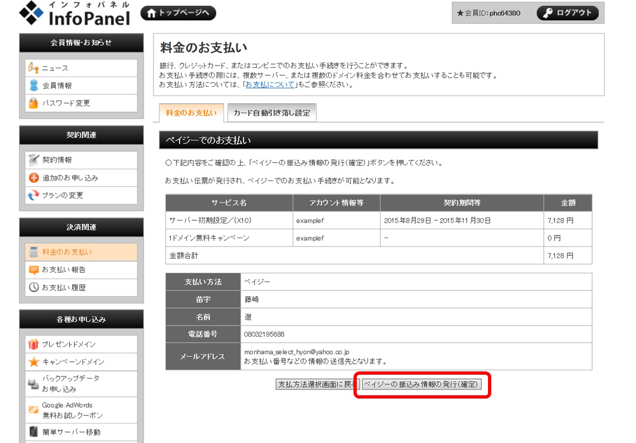
Task: Click the member info person icon
Action: click(34, 85)
